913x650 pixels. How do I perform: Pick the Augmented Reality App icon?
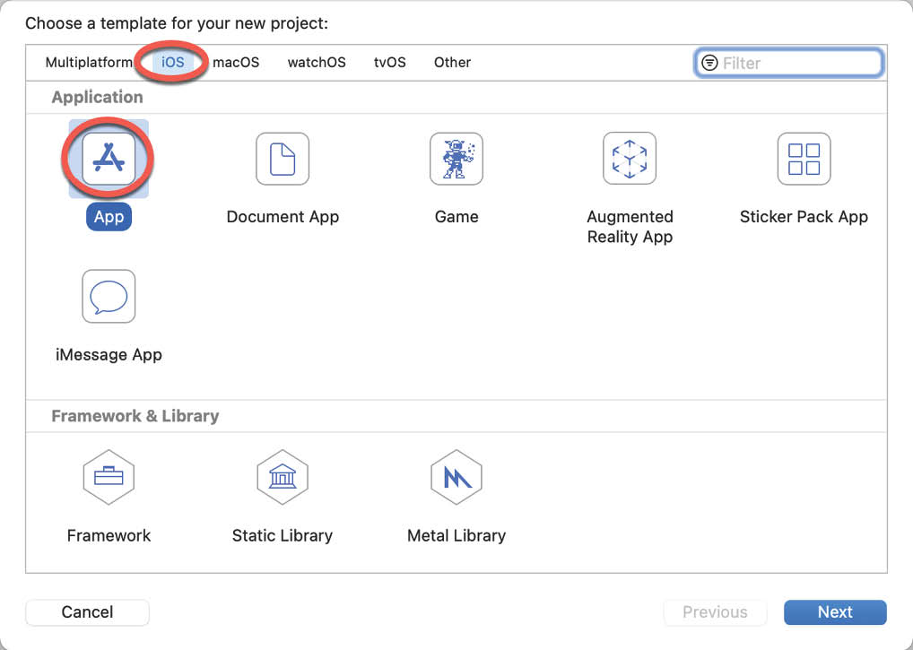pyautogui.click(x=630, y=159)
